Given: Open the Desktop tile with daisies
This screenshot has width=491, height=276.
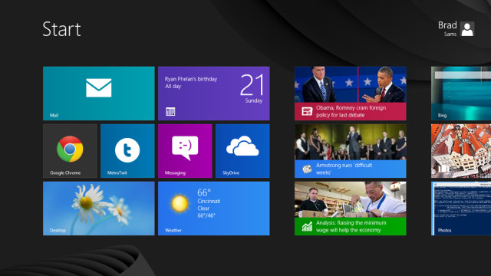Looking at the screenshot, I should (99, 209).
